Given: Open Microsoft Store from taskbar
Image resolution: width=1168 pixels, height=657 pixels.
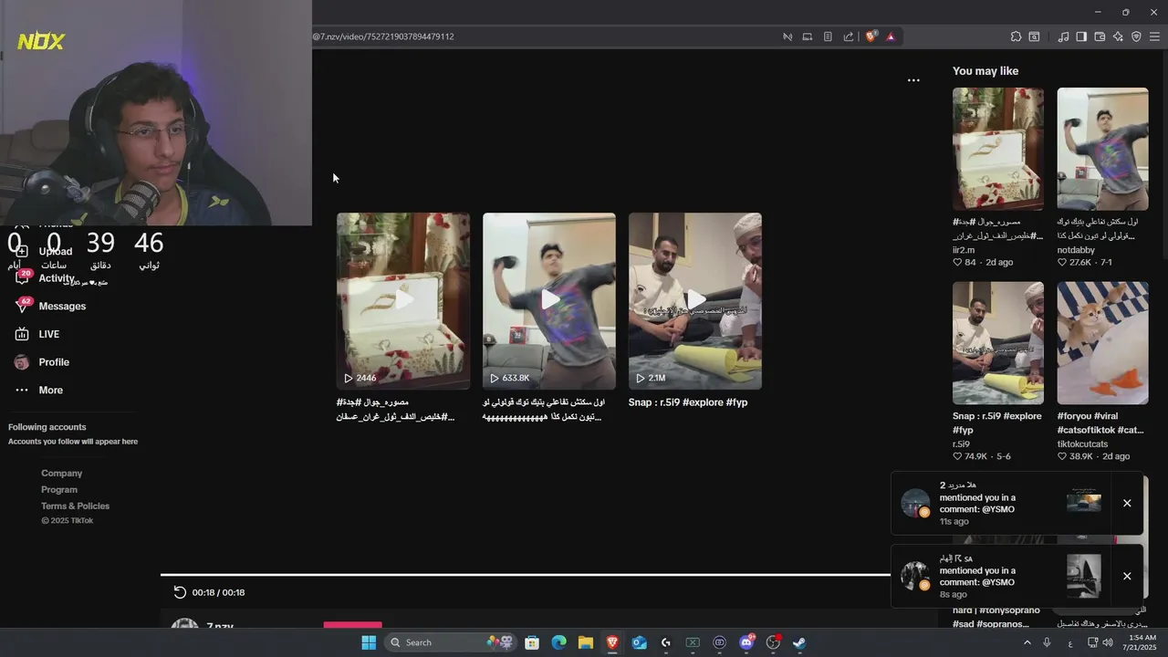Looking at the screenshot, I should [x=532, y=642].
